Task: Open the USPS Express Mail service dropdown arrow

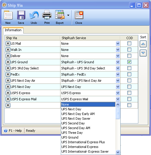Action: [x=118, y=99]
